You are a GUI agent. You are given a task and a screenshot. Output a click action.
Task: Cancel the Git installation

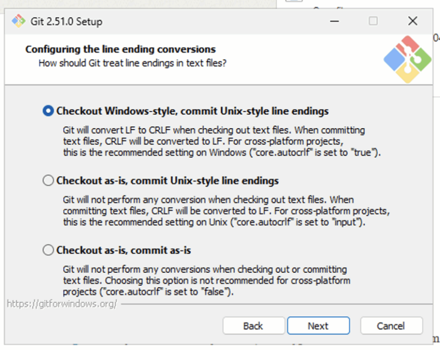[x=391, y=326]
